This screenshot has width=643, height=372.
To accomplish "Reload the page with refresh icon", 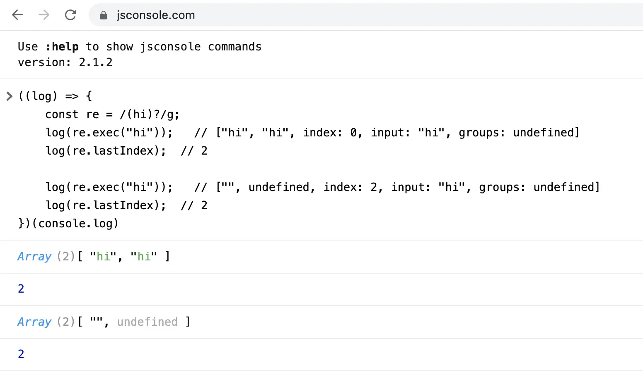I will pos(71,15).
